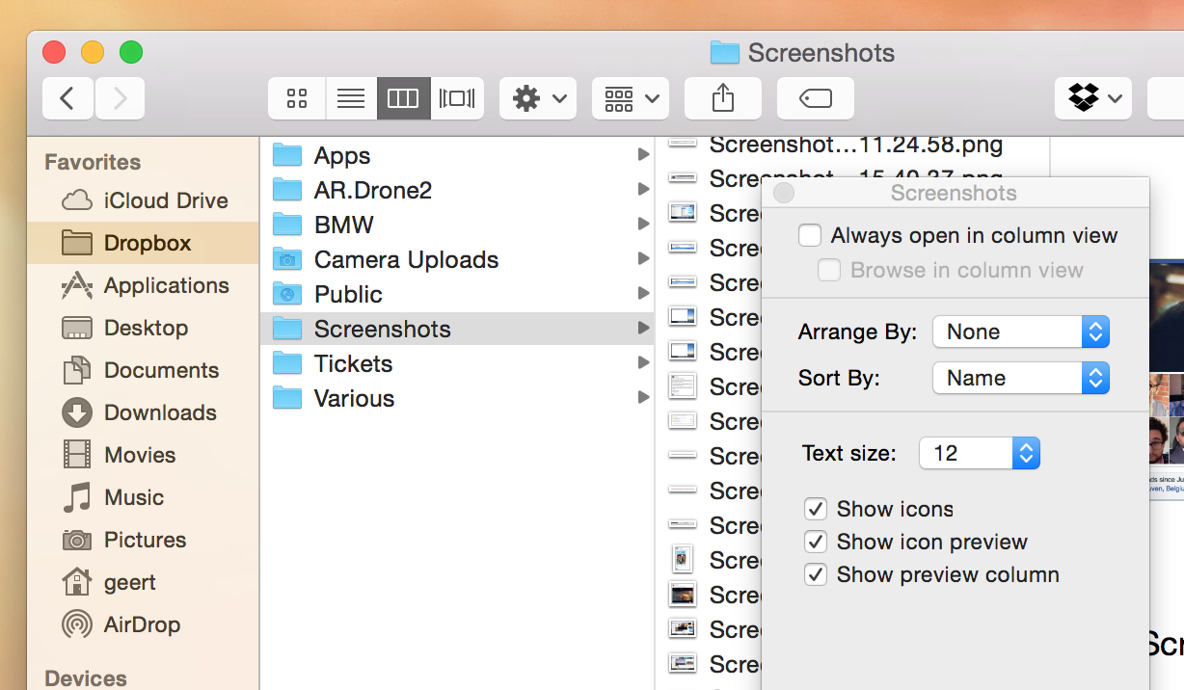Open the Downloads sidebar item
1184x690 pixels.
coord(159,412)
